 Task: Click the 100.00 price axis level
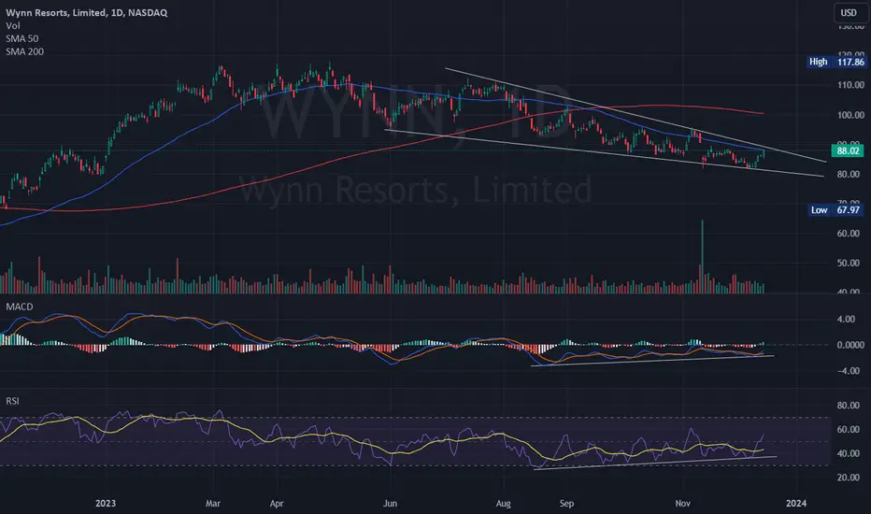click(x=850, y=115)
